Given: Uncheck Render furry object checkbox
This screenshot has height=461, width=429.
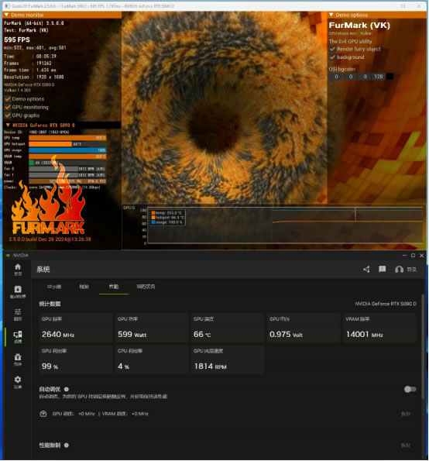Looking at the screenshot, I should (332, 49).
